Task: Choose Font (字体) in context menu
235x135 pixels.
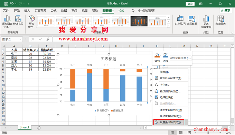Action: [x=170, y=85]
